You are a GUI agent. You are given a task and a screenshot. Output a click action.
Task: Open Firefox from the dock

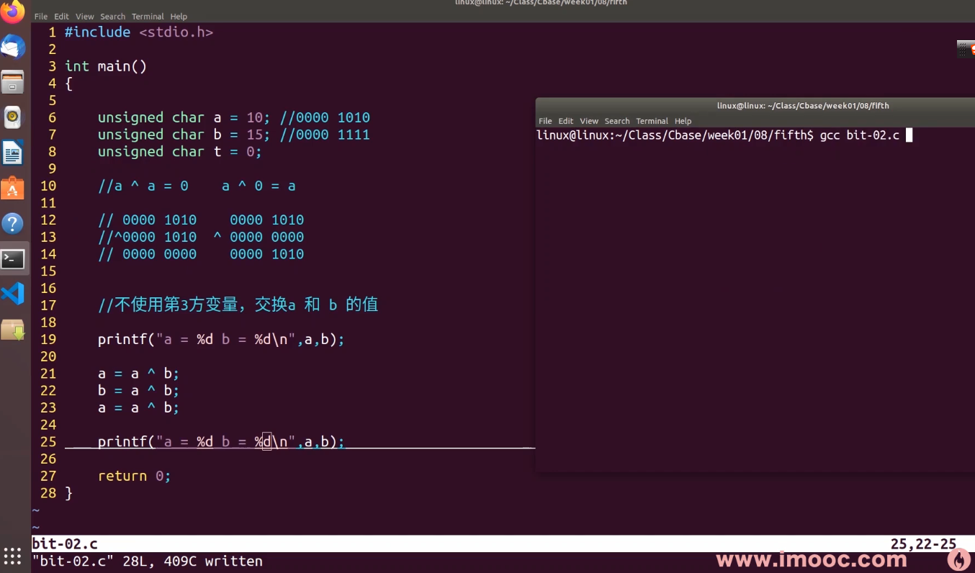pos(13,12)
